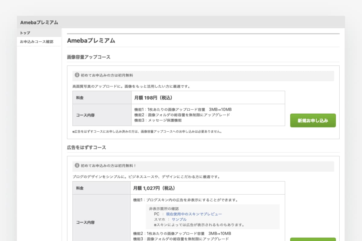
Task: Click the Amebaプレミアム header bar title
Action: point(39,22)
